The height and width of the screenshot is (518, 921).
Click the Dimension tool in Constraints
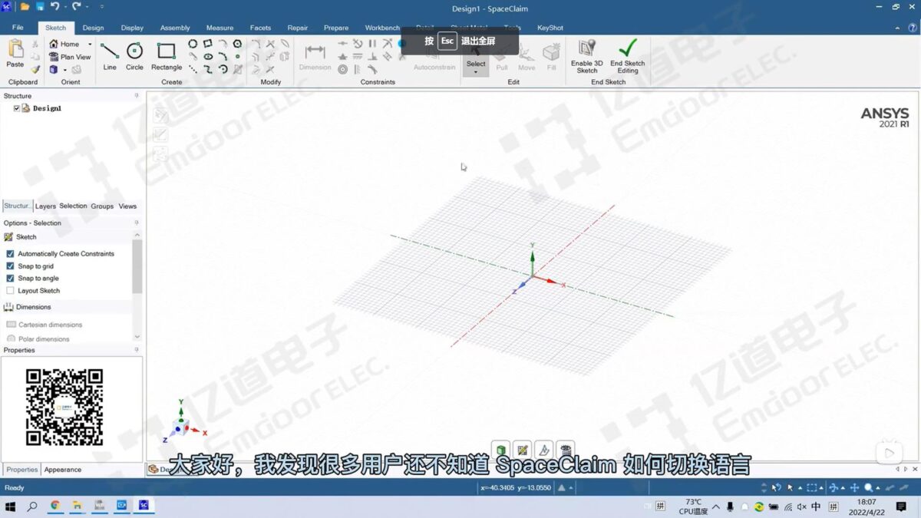315,57
